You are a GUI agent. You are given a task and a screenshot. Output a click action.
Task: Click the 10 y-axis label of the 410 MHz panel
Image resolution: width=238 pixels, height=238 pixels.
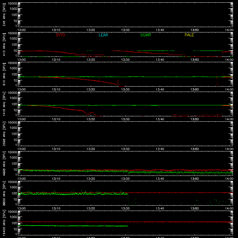(15, 51)
